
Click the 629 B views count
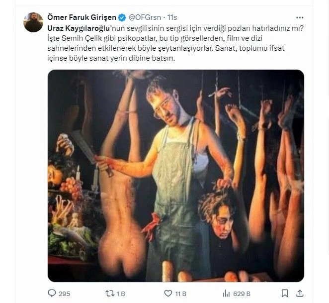(242, 294)
